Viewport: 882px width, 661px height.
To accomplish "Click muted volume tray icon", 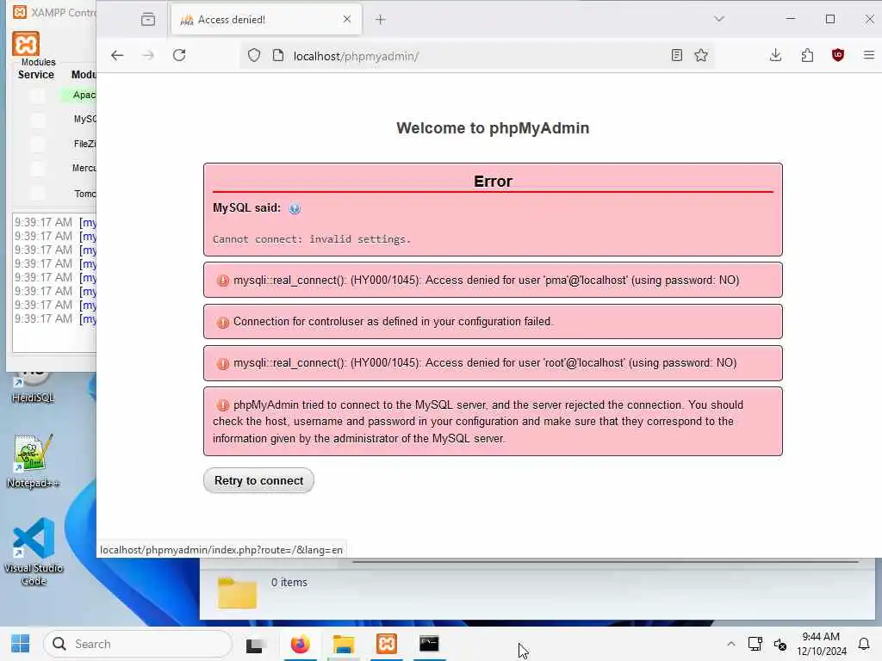I will pos(780,645).
